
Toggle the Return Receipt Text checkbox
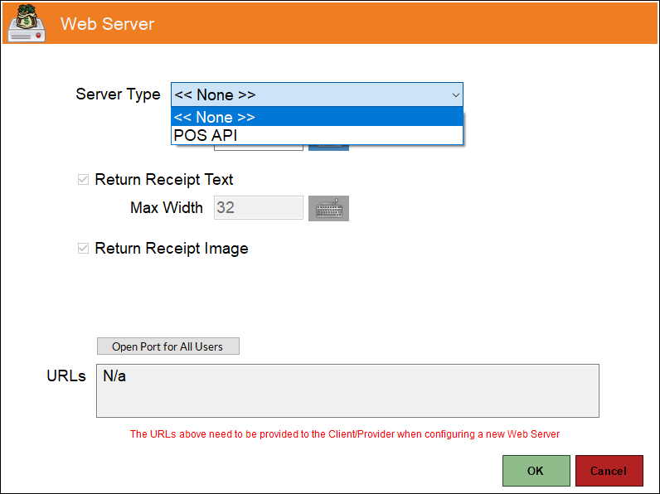(x=84, y=180)
